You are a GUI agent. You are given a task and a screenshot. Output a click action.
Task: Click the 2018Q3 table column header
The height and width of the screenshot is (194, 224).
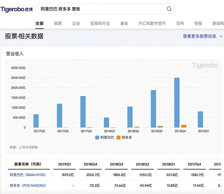[x=116, y=164]
